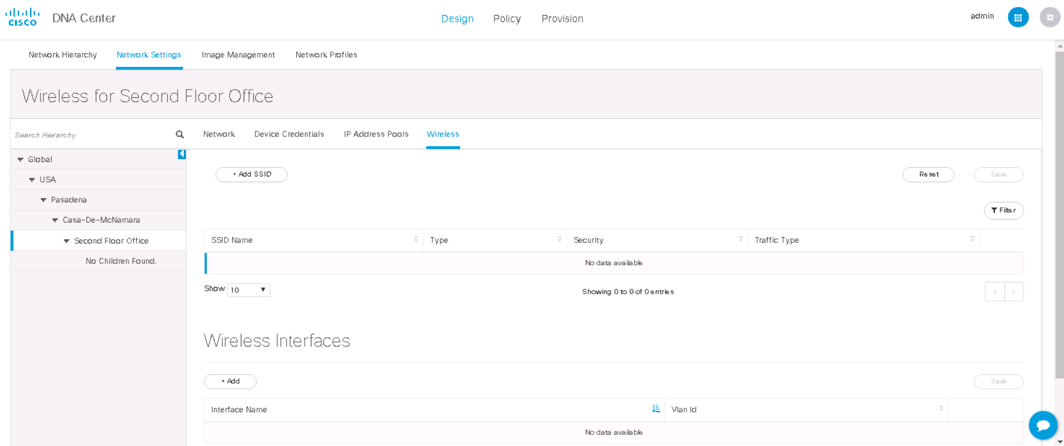Open the settings gear icon

(x=1050, y=17)
